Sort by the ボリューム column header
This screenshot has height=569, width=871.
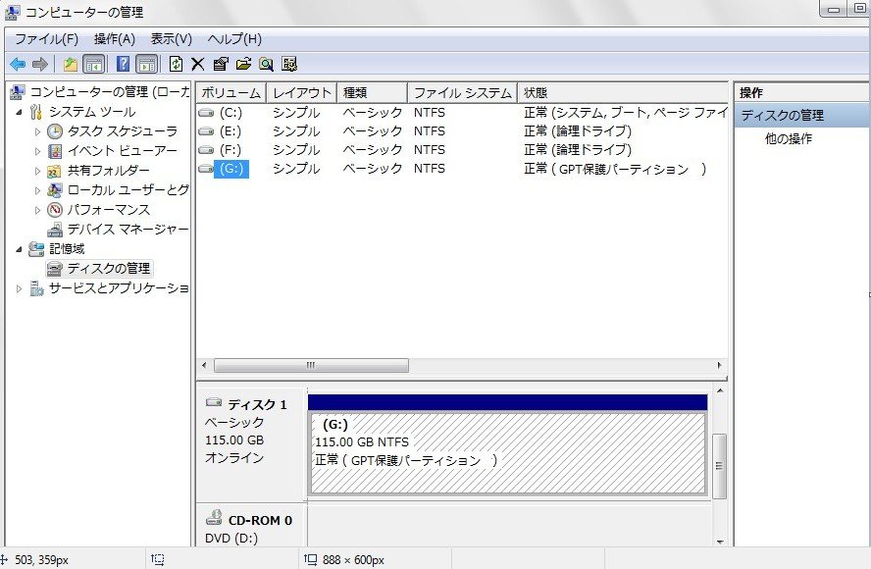coord(231,93)
